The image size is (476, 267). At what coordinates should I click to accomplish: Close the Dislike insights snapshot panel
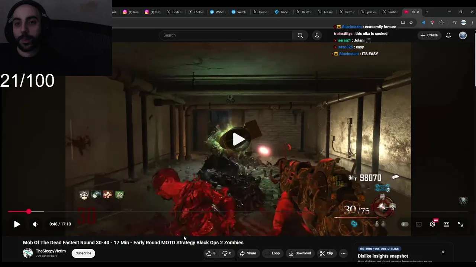point(443,252)
